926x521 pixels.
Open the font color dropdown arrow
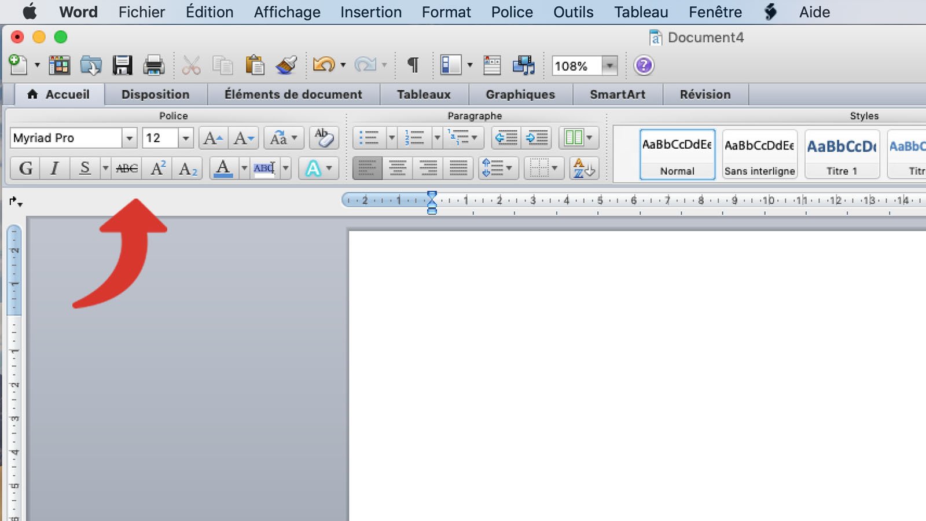coord(242,168)
